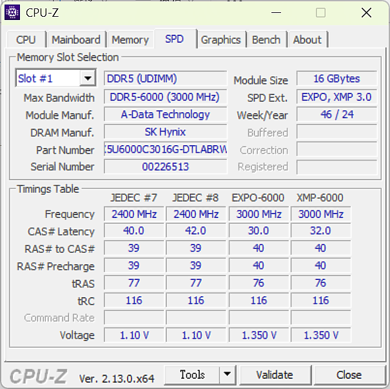This screenshot has width=390, height=389.
Task: Click the JEDEC #7 column header
Action: coord(134,198)
